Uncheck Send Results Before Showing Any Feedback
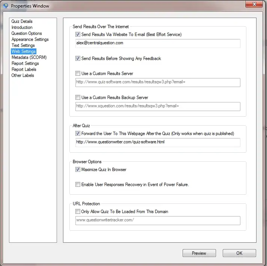267x266 pixels. tap(78, 59)
